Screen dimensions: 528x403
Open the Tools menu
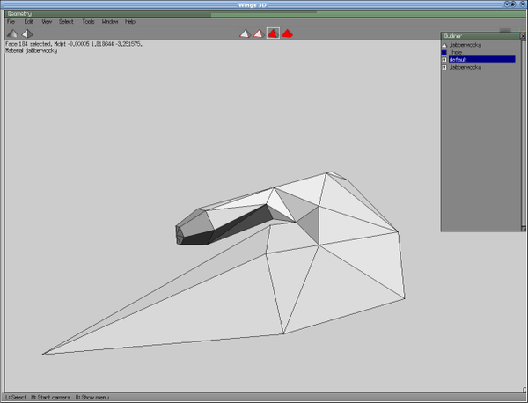coord(88,21)
